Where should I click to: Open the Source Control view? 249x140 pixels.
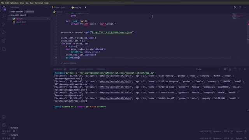coord(4,24)
